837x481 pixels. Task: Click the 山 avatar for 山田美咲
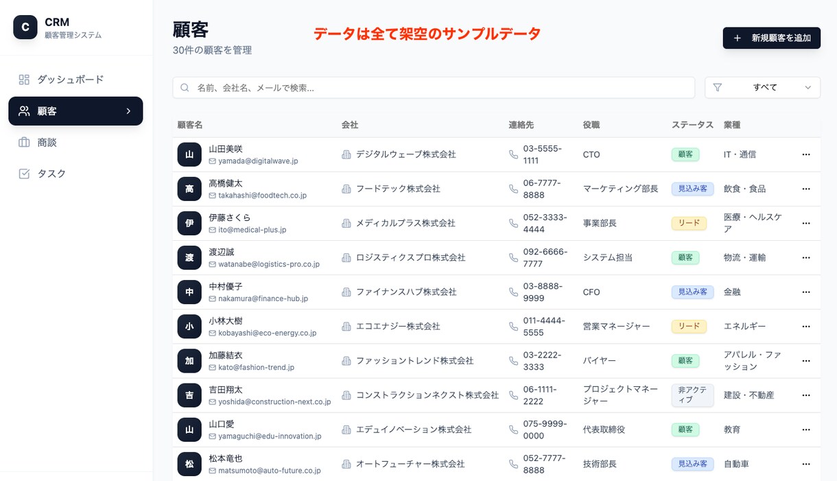[189, 154]
